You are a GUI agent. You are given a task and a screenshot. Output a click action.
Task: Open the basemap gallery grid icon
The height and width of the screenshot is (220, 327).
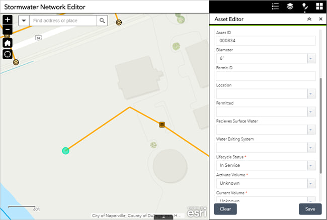click(319, 7)
